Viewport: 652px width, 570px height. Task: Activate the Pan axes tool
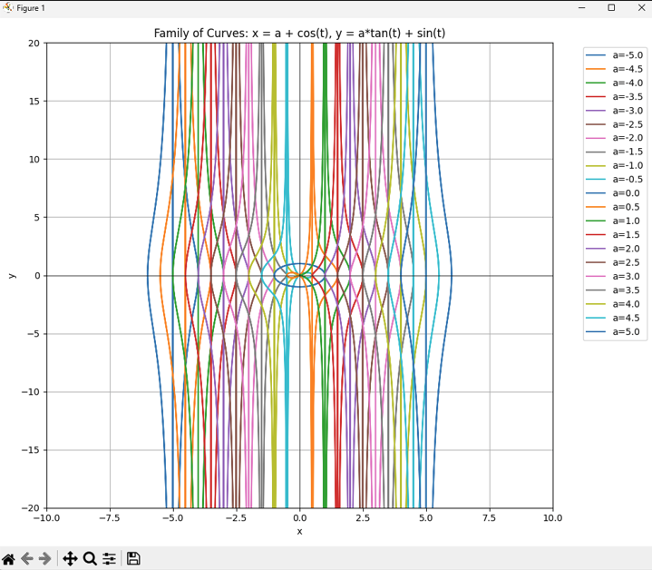tap(70, 558)
